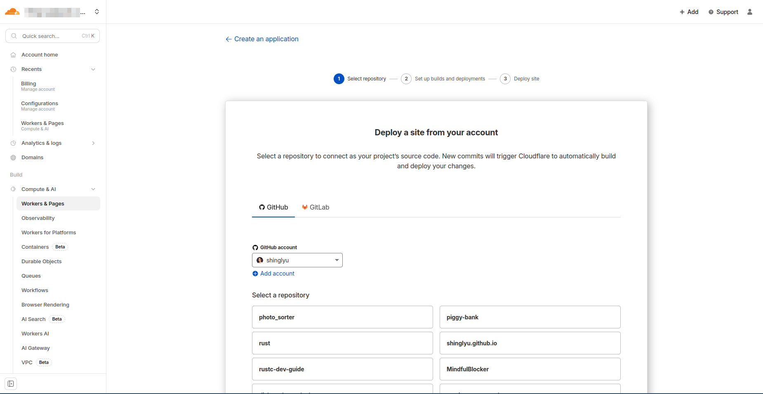763x394 pixels.
Task: Open the Support help icon
Action: pyautogui.click(x=711, y=12)
